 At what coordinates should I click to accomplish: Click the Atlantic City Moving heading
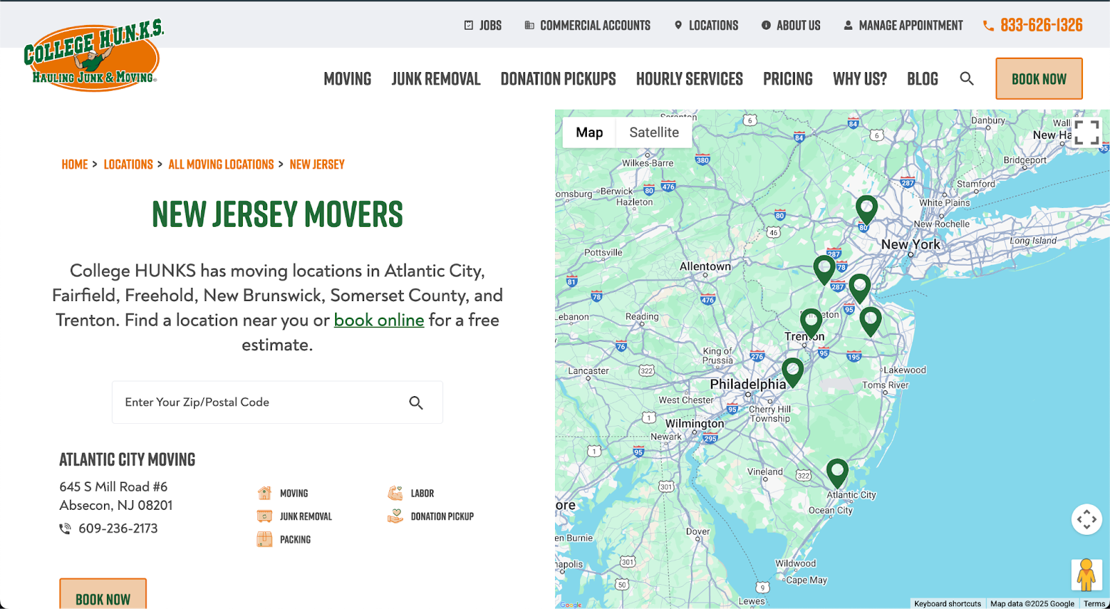pyautogui.click(x=127, y=460)
